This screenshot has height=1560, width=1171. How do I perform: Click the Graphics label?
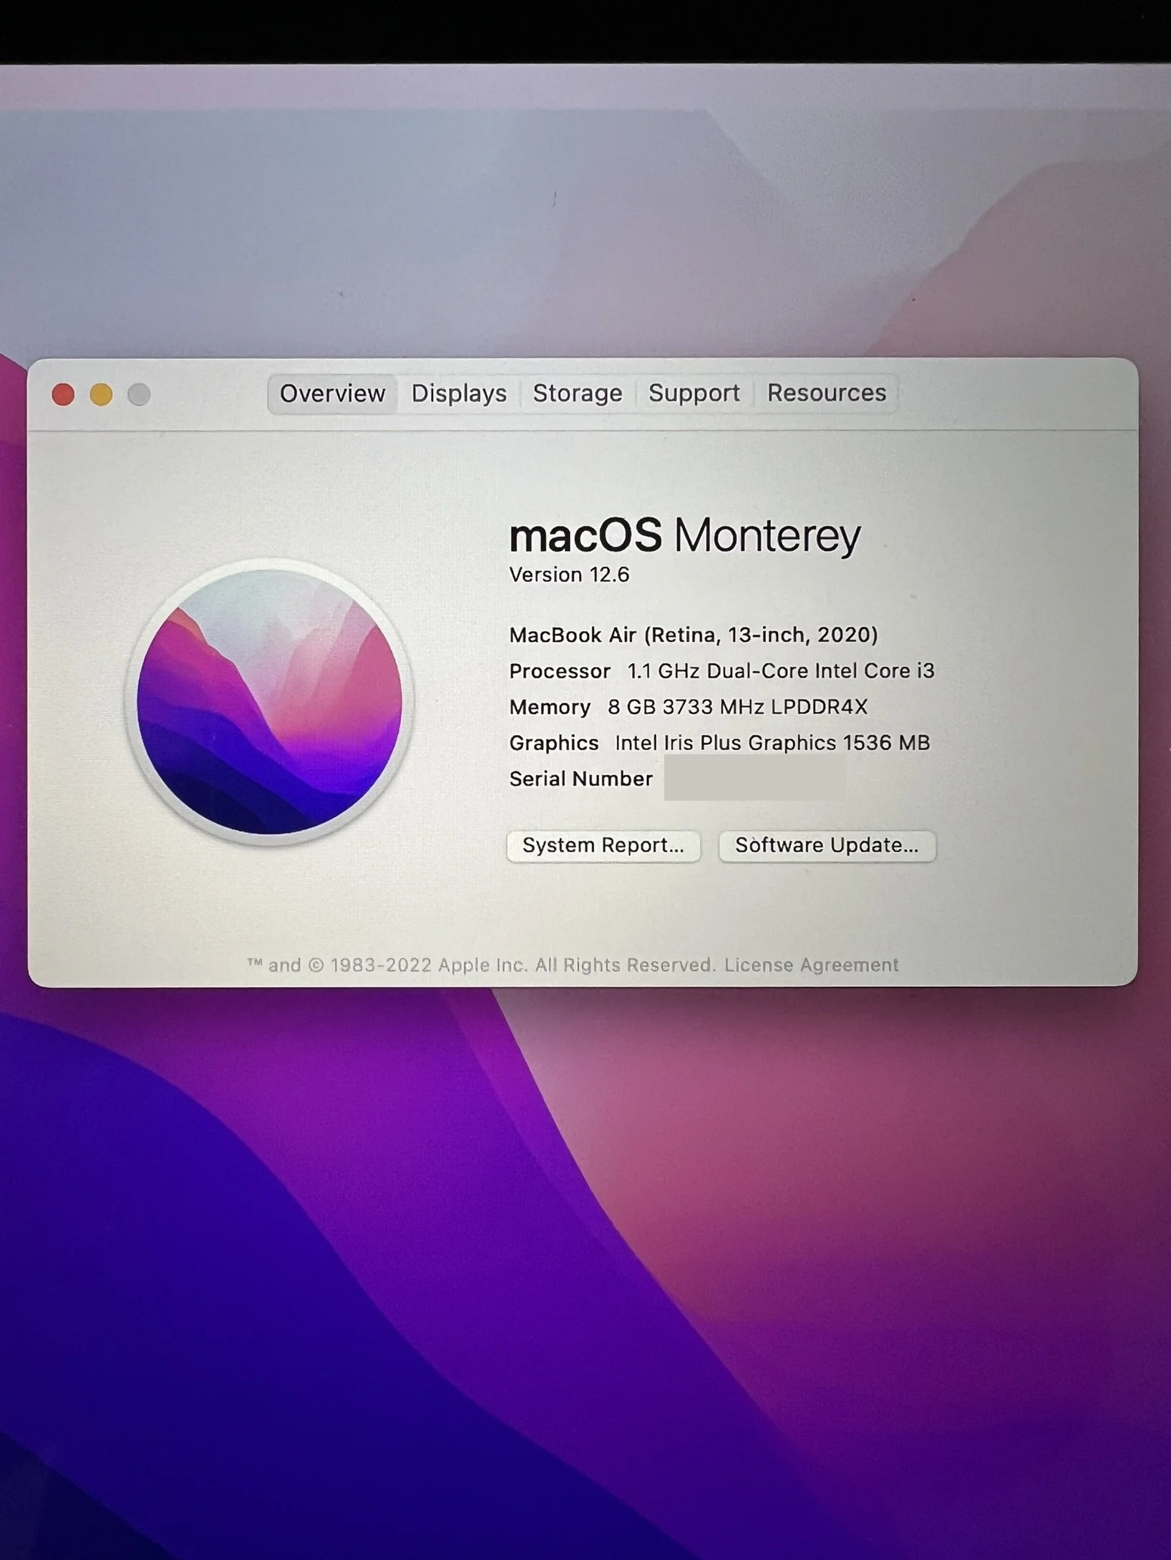pos(554,744)
